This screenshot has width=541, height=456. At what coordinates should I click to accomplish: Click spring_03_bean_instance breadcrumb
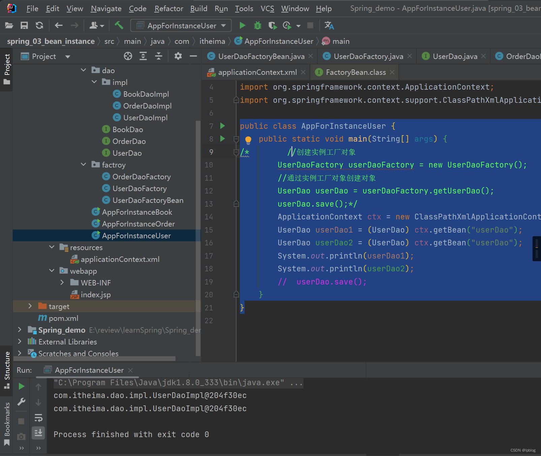(51, 41)
